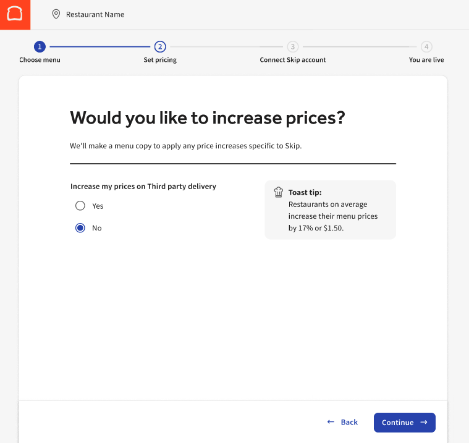Click the 'Yes' option label text
The height and width of the screenshot is (443, 469).
pos(98,206)
